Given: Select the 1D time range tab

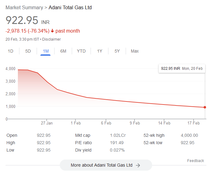Looking at the screenshot, I should [x=10, y=51].
